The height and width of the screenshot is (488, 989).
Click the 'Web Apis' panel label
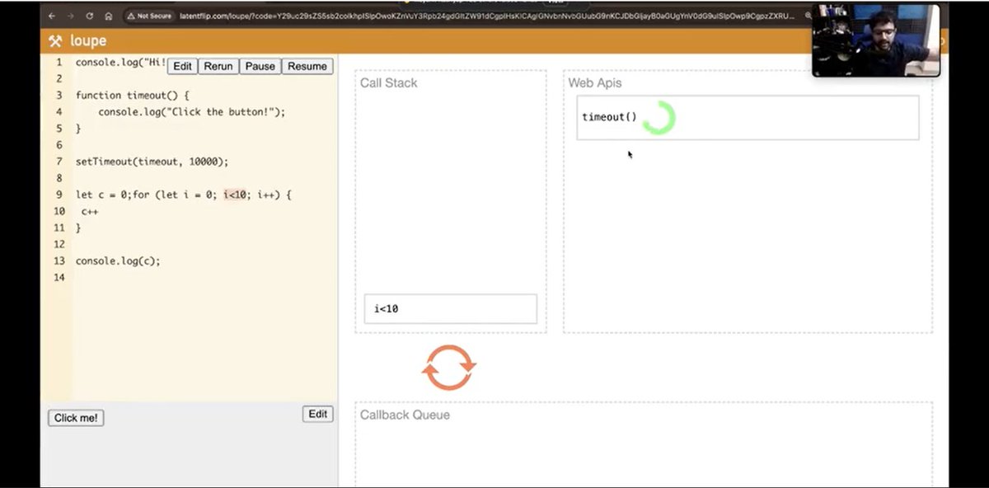point(595,82)
